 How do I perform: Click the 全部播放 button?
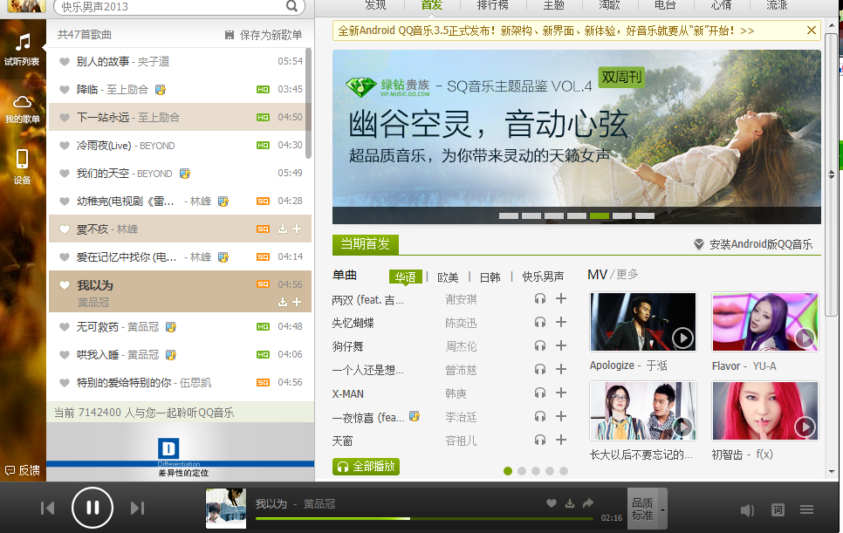367,467
